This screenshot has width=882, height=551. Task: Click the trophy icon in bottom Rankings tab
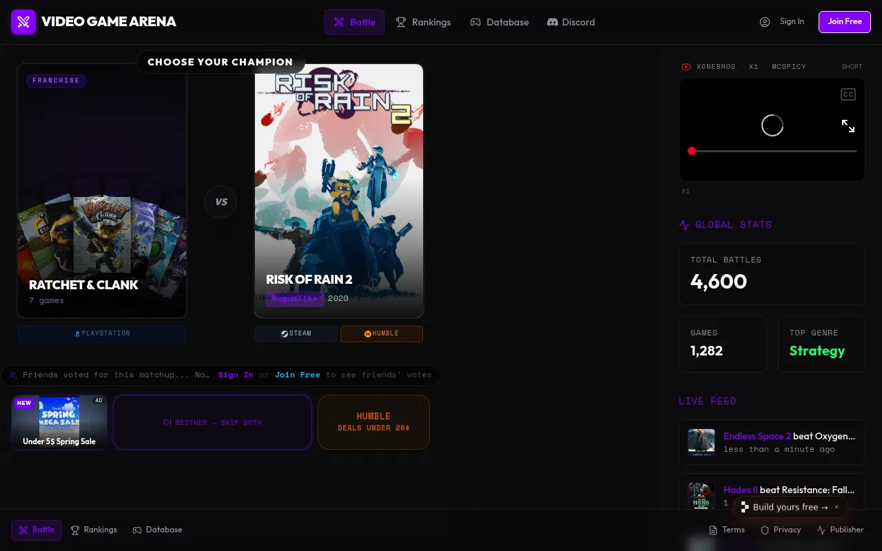(75, 530)
